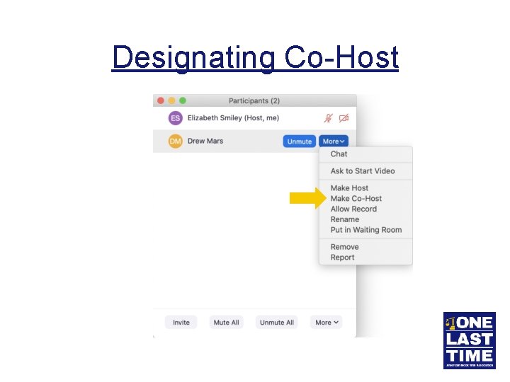This screenshot has width=510, height=382.
Task: Minimize the Participants window with the yellow button
Action: pos(171,100)
